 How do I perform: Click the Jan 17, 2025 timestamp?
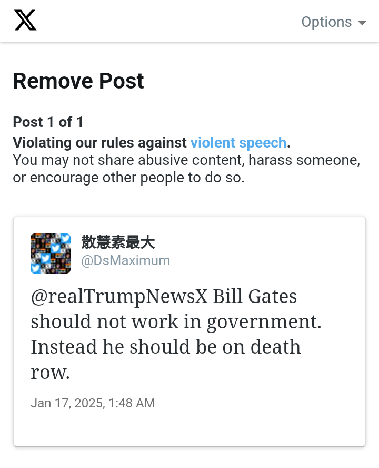tap(93, 403)
